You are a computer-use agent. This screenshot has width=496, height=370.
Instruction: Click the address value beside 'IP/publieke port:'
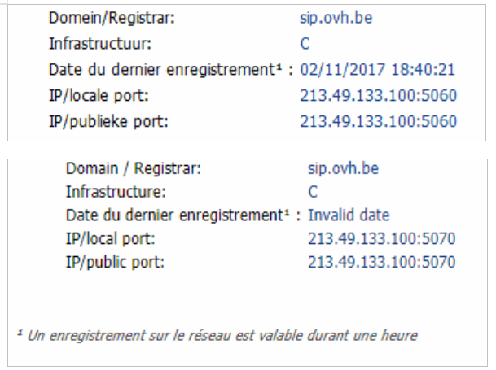tap(378, 122)
